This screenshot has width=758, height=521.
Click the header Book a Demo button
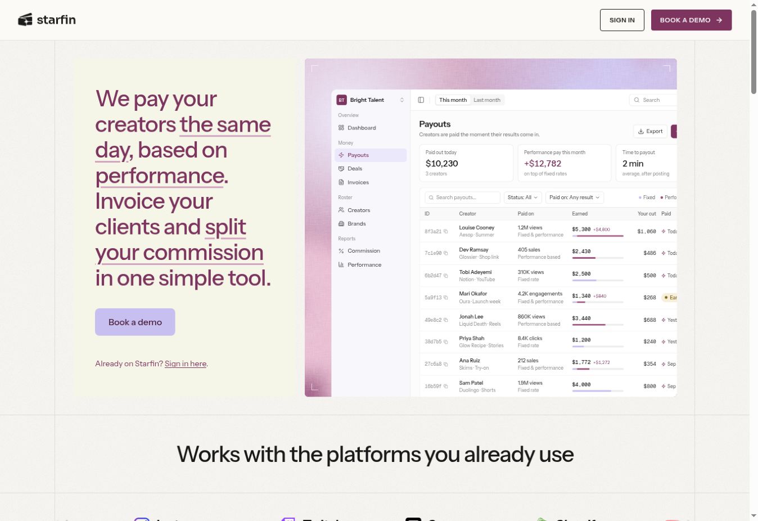[x=691, y=20]
